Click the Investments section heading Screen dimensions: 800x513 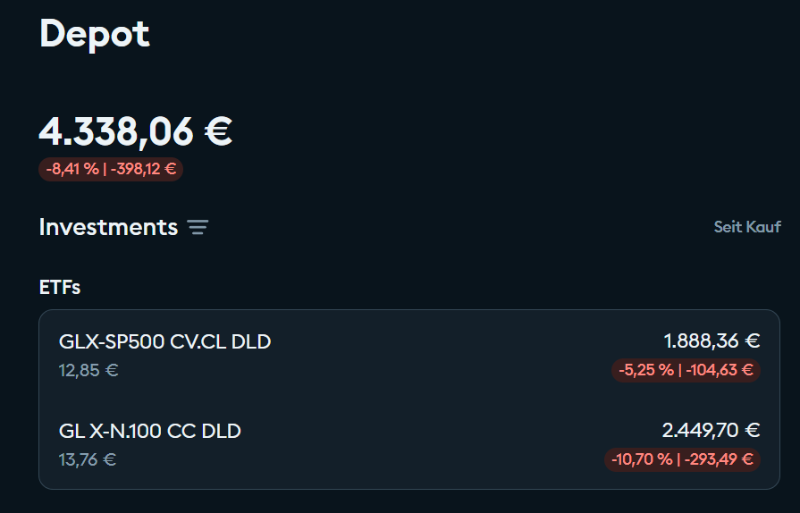coord(108,227)
